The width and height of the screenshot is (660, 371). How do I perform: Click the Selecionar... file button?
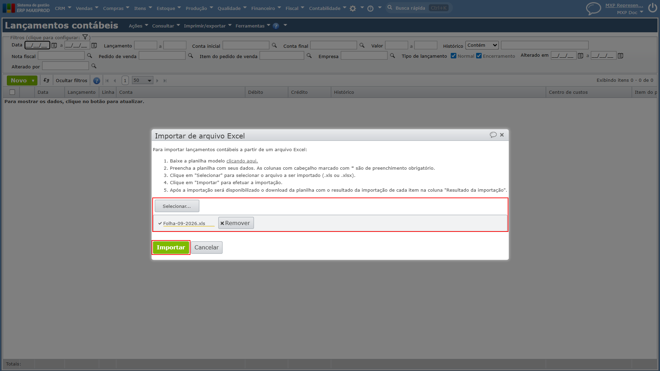point(177,206)
